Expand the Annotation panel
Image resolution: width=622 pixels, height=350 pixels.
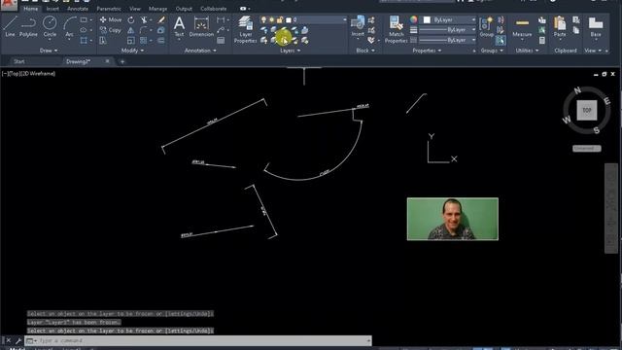click(200, 51)
